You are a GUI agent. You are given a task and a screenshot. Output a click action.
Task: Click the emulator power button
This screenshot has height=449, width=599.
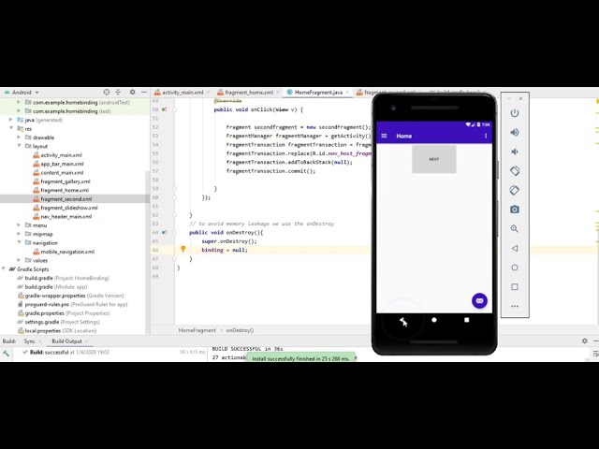coord(515,113)
